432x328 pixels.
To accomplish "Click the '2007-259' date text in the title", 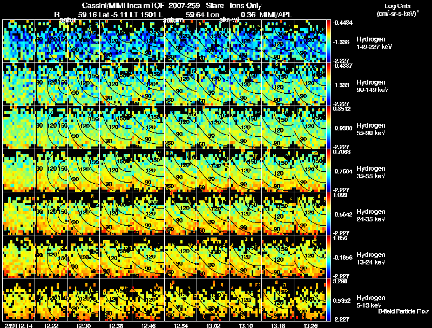I will tap(184, 6).
